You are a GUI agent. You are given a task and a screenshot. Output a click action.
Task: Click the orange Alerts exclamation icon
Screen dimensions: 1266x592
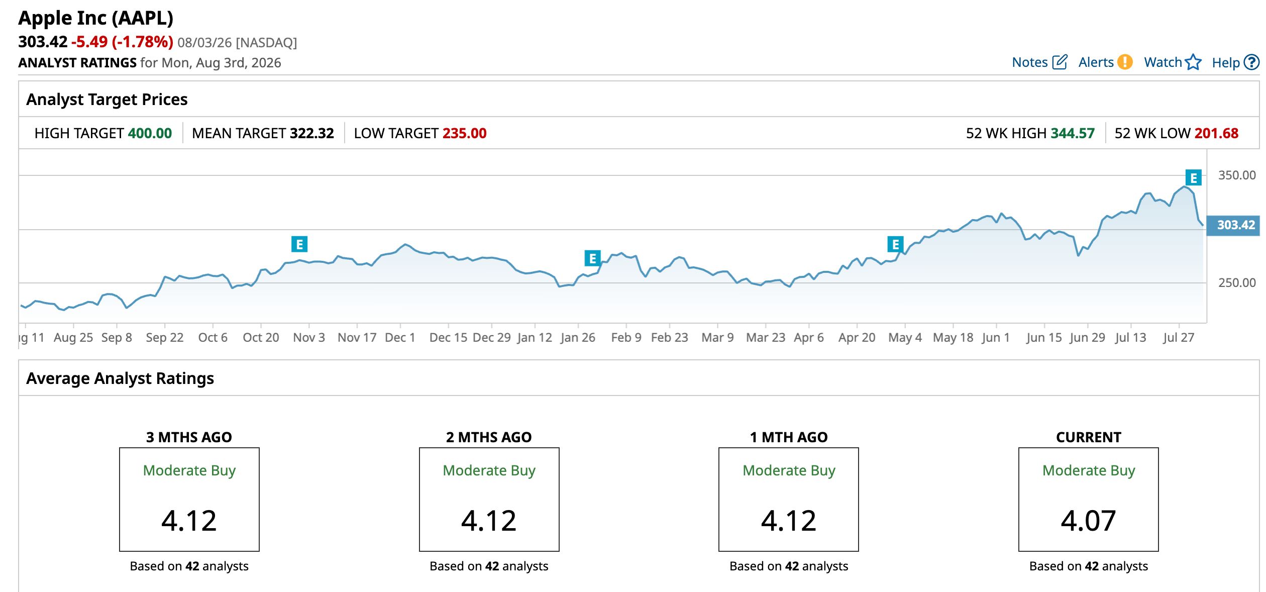1125,62
